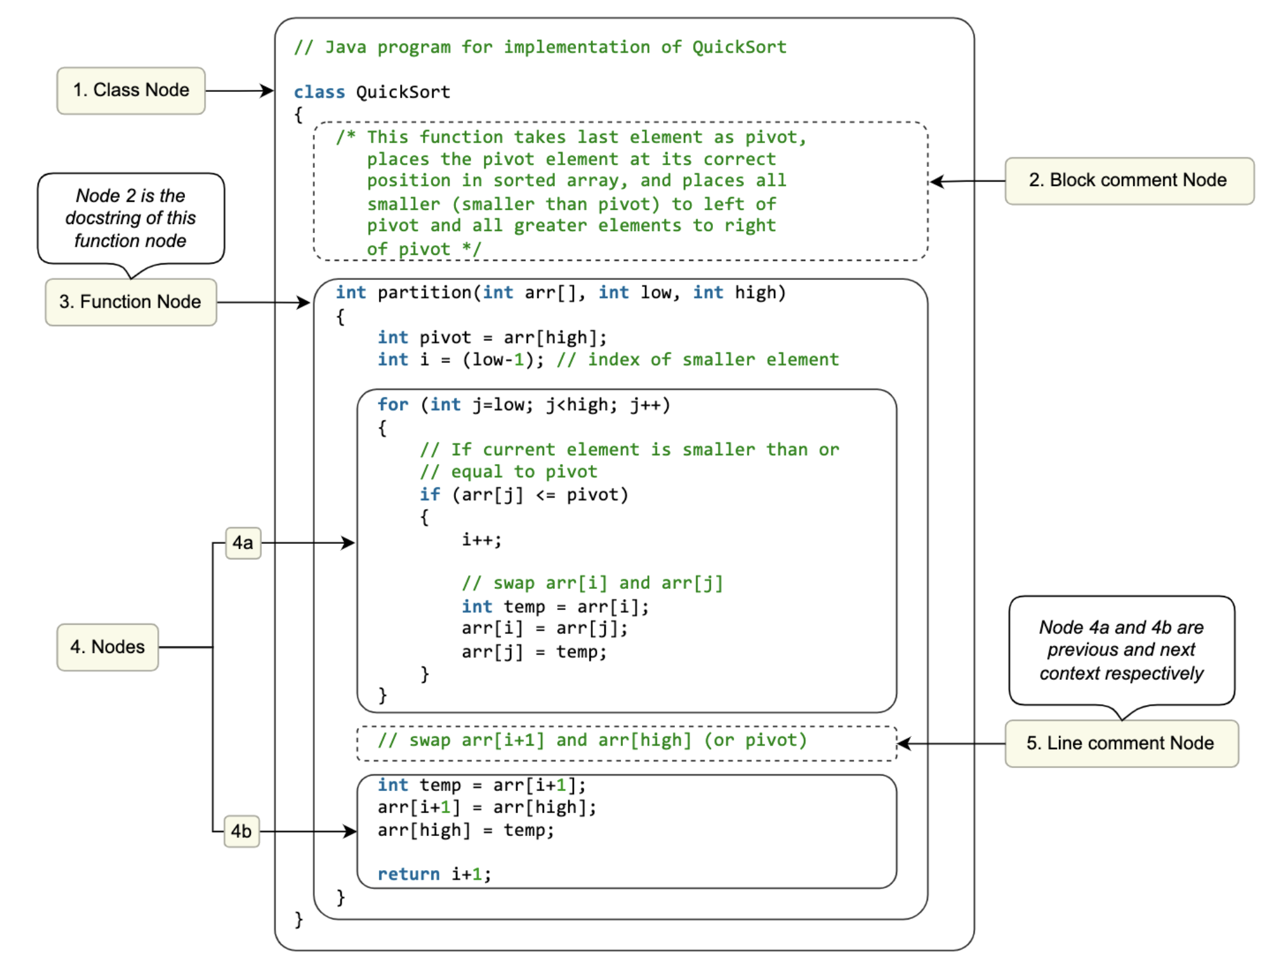The image size is (1278, 967).
Task: Click the partition function signature line
Action: 560,293
